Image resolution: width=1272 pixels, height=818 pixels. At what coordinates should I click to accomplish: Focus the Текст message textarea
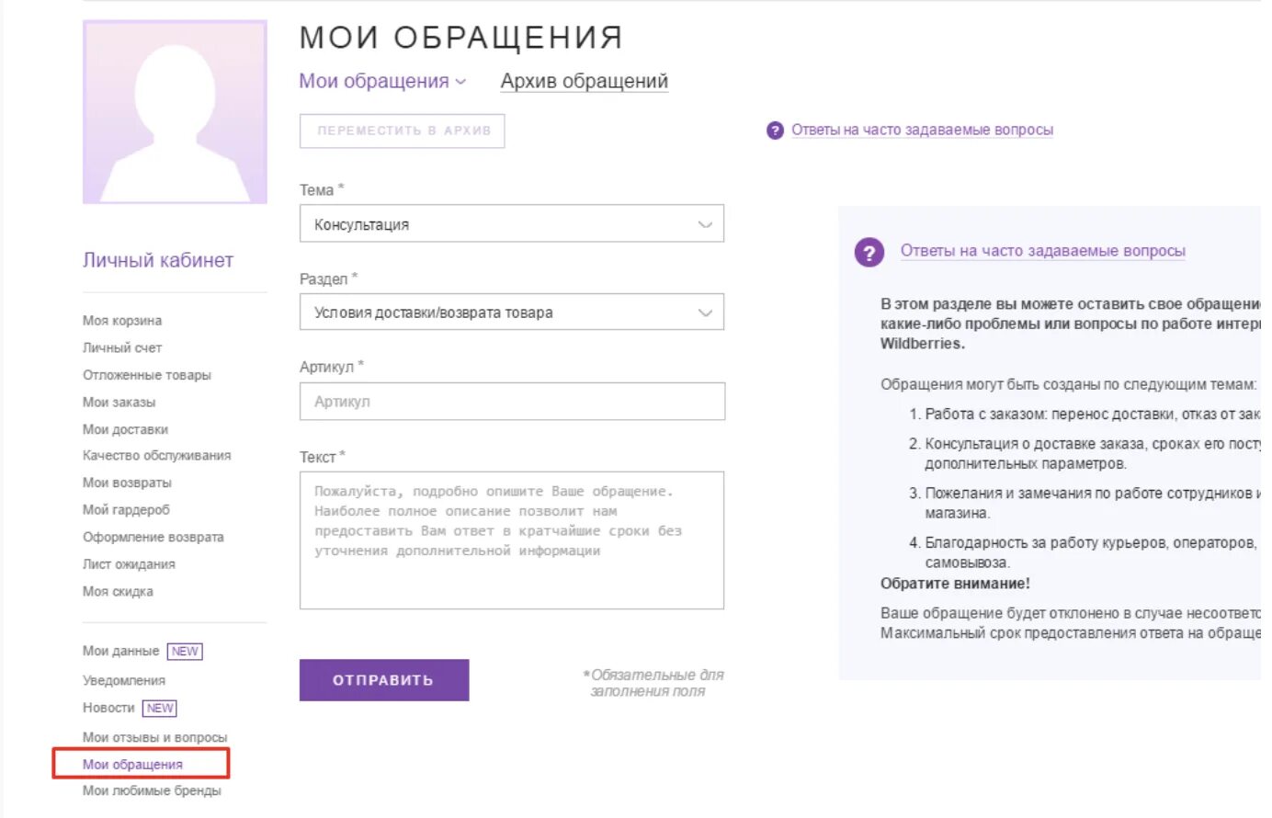click(511, 540)
